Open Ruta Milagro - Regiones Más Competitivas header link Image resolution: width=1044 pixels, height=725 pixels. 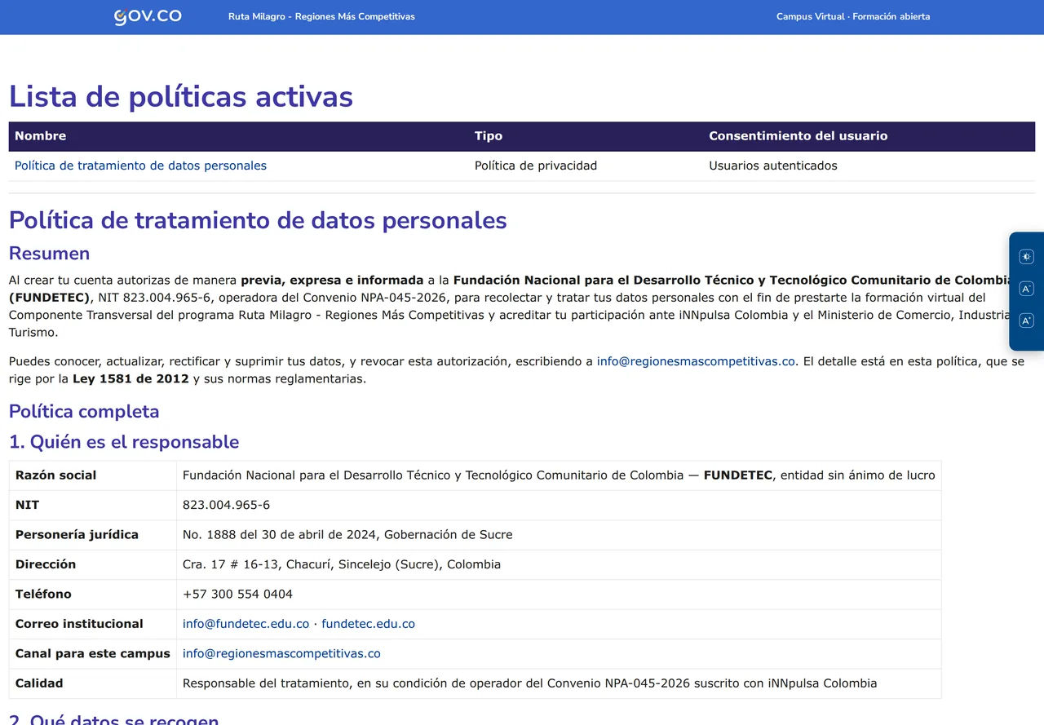[x=321, y=16]
